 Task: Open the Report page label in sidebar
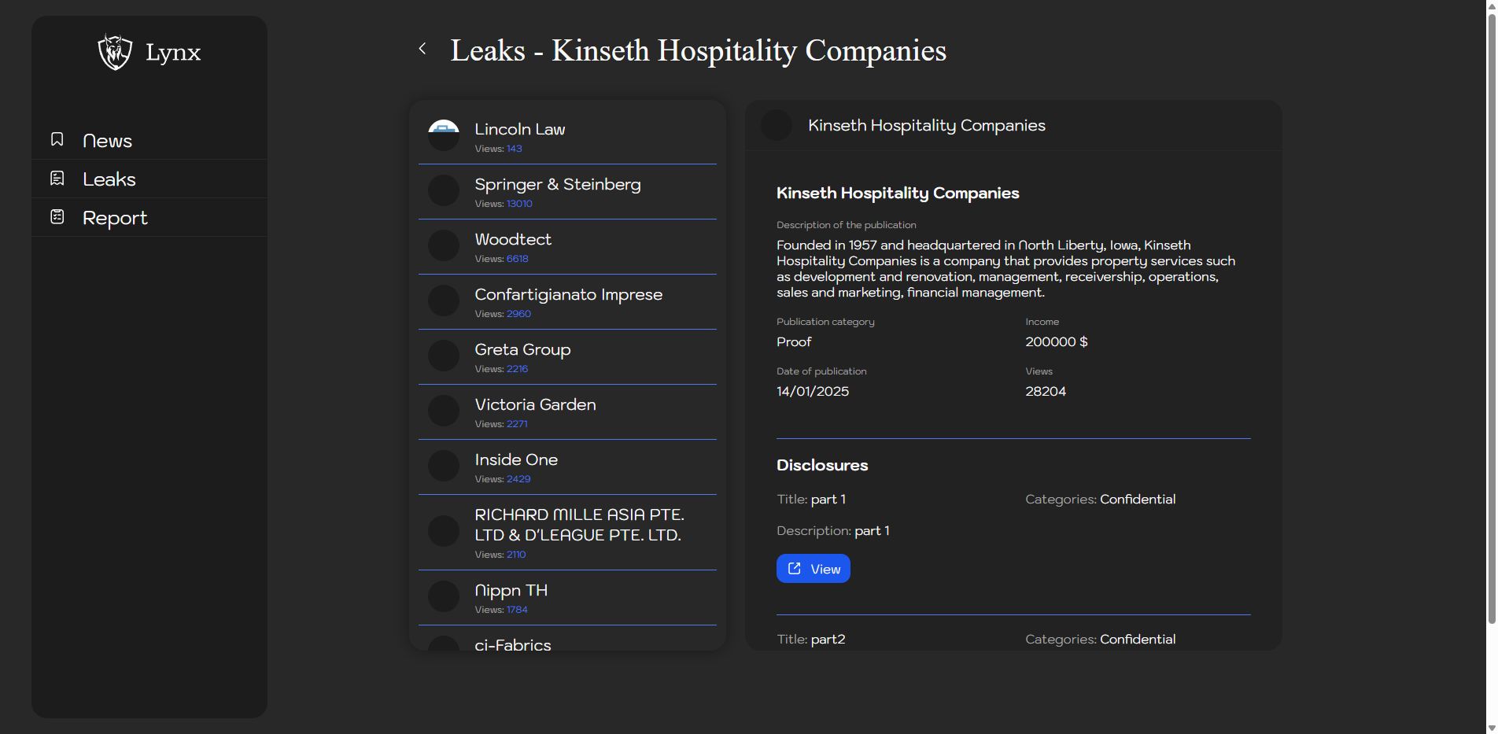click(115, 218)
